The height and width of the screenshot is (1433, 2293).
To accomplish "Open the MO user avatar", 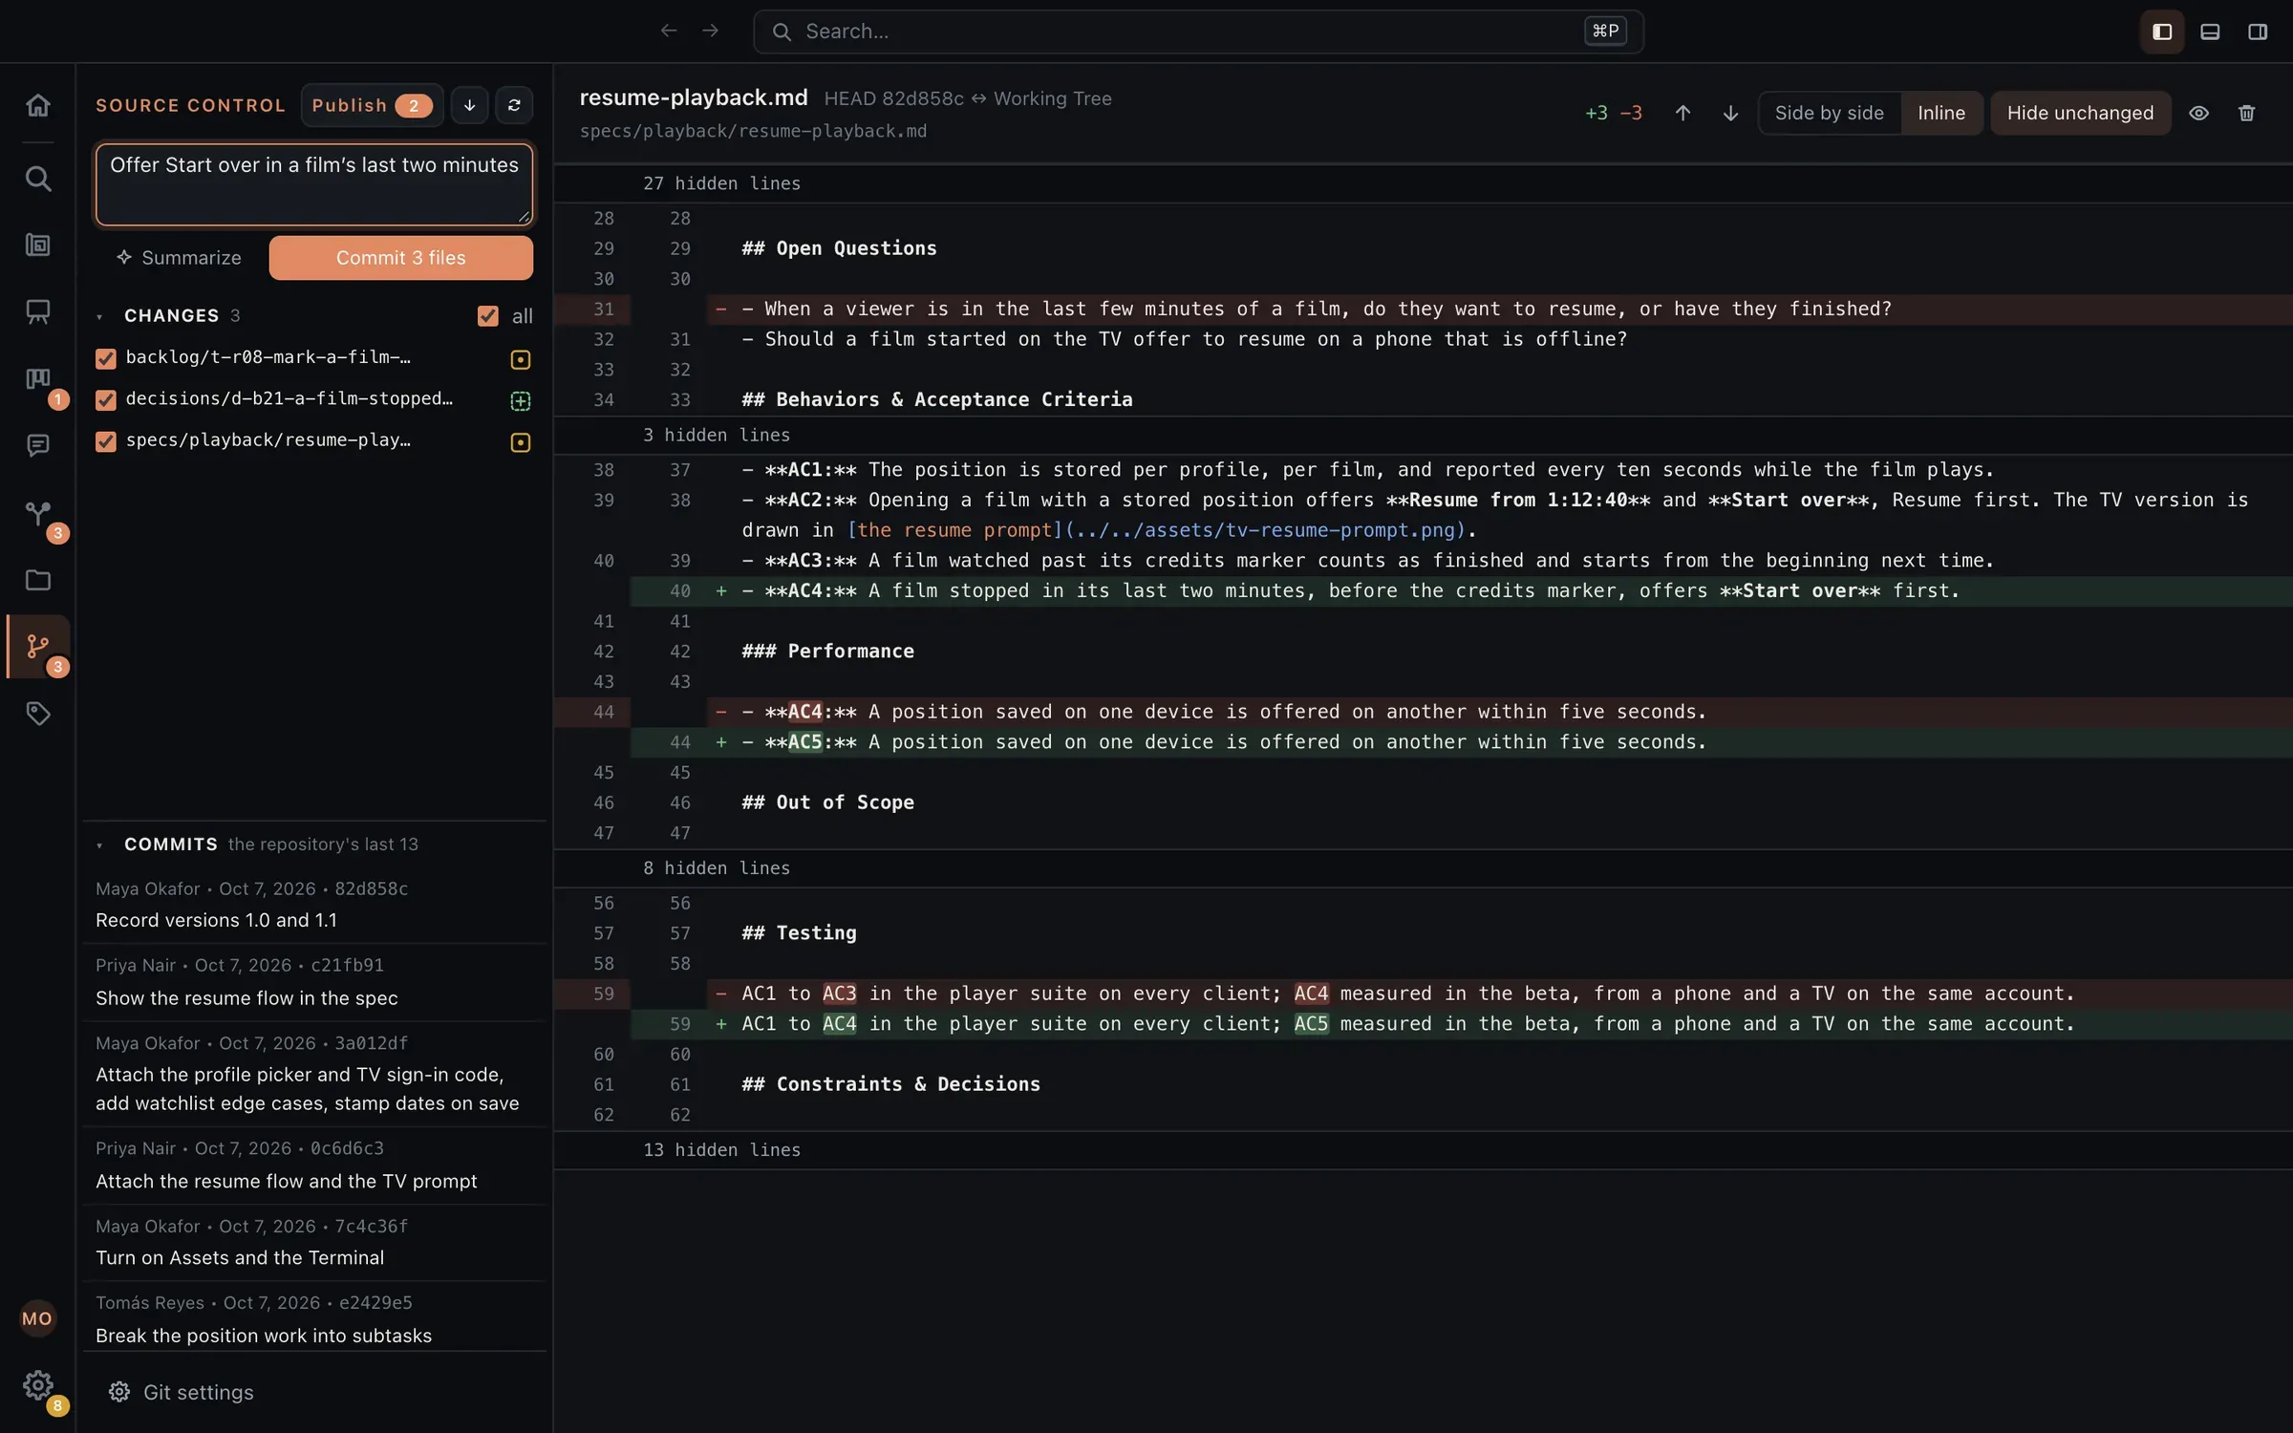I will point(37,1318).
